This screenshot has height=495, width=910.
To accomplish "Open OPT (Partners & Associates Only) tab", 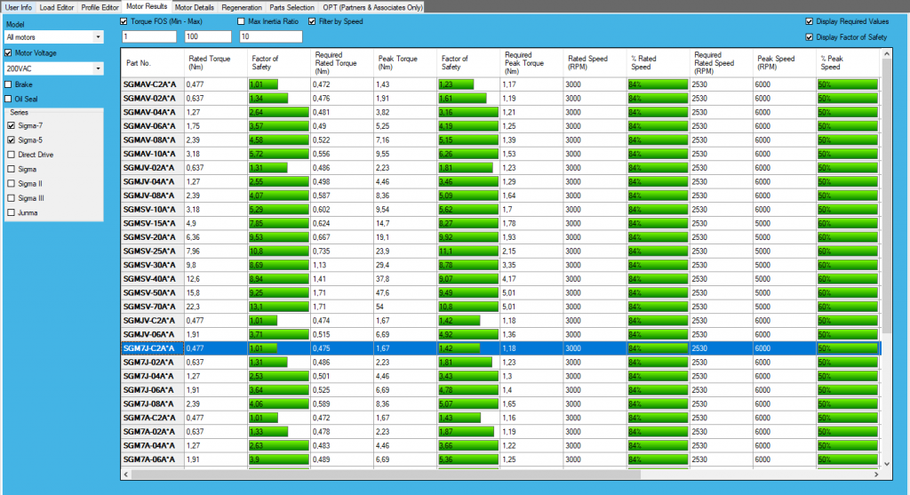I will pos(372,7).
